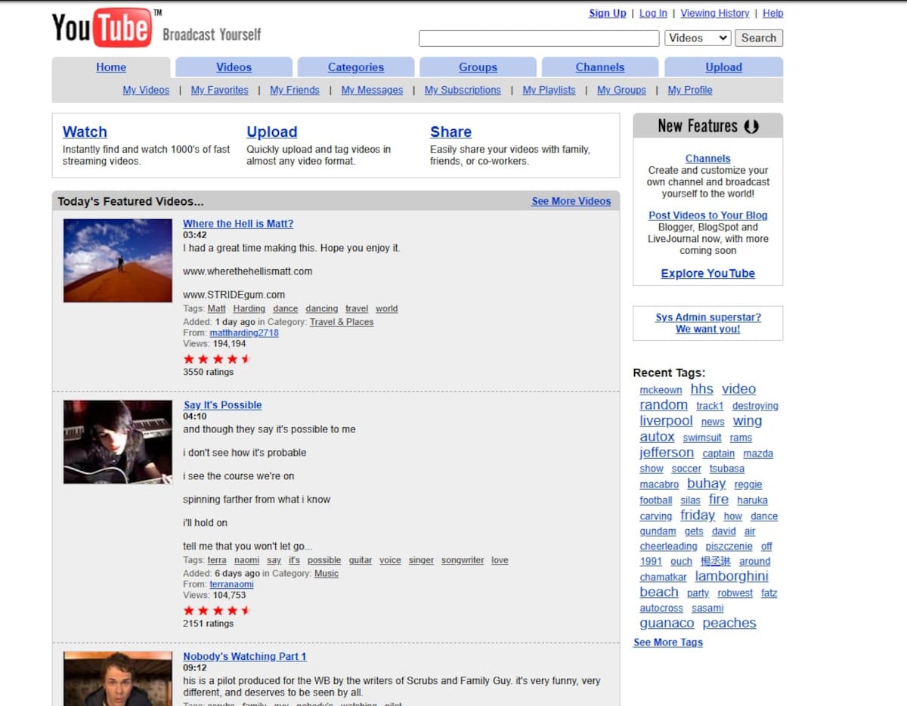This screenshot has width=907, height=706.
Task: Click the Search button
Action: tap(759, 38)
